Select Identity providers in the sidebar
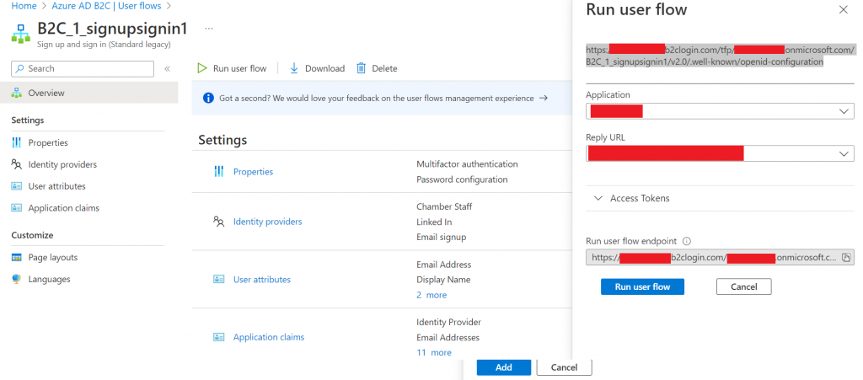Screen dimensions: 863x380 (62, 164)
